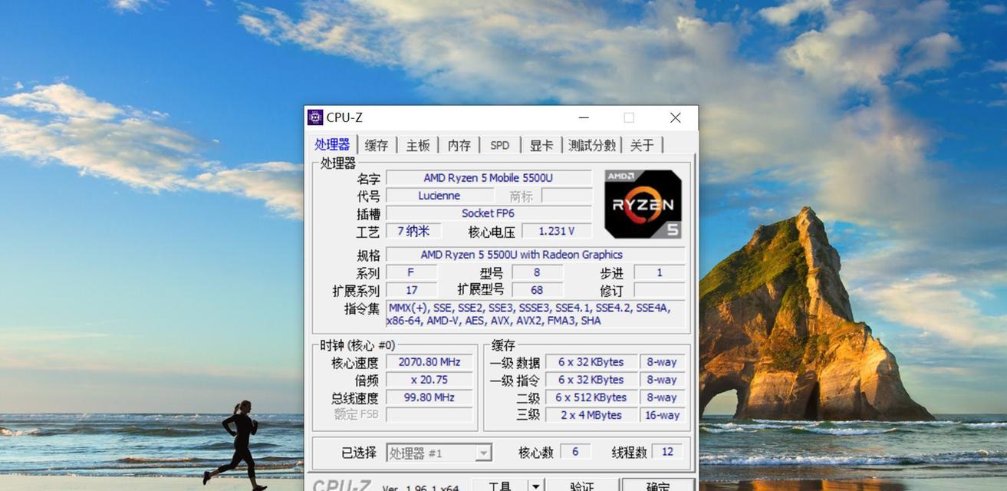Select the bus speed 99.80 MHz value
This screenshot has height=491, width=1007.
point(429,397)
